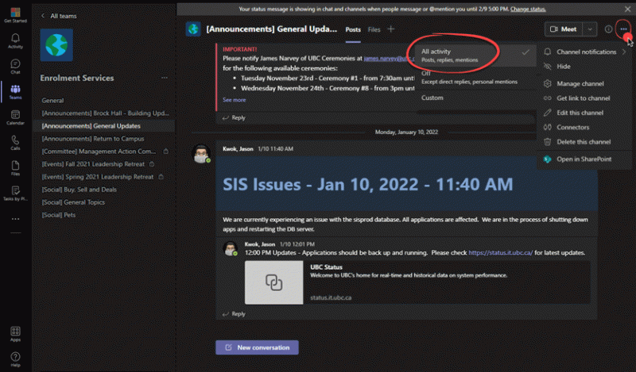Viewport: 636px width, 372px height.
Task: Reply to the IMPORTANT ceremonies post
Action: pyautogui.click(x=234, y=118)
